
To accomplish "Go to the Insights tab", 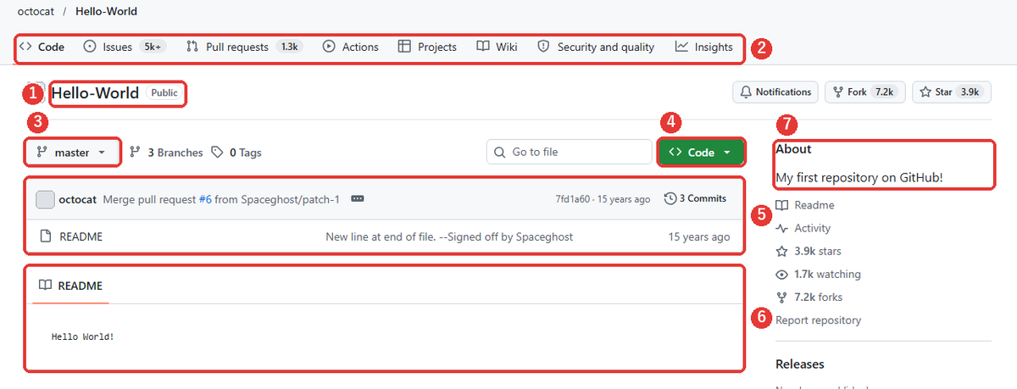I will pos(704,47).
